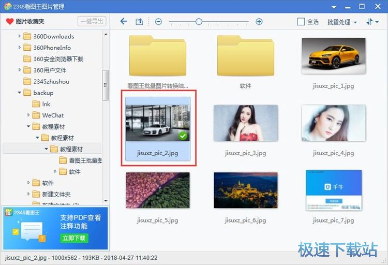Click the 图片收藏夹 label

pos(30,22)
